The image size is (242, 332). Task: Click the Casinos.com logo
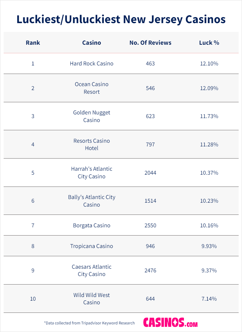pos(170,323)
